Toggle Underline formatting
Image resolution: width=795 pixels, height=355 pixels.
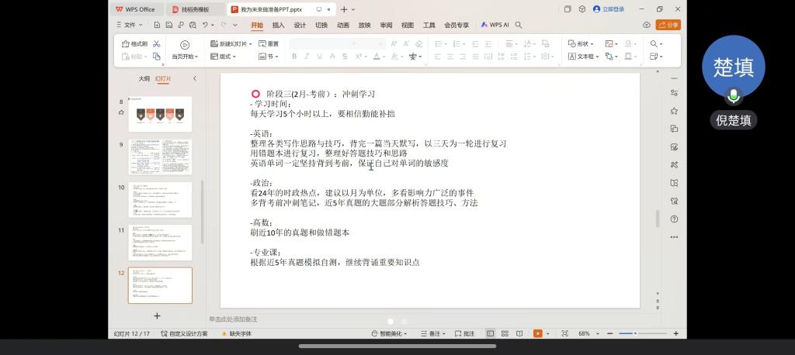[319, 57]
